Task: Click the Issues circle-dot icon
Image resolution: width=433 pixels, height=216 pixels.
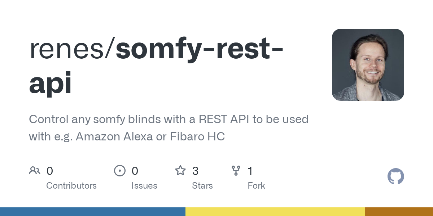Action: [119, 171]
